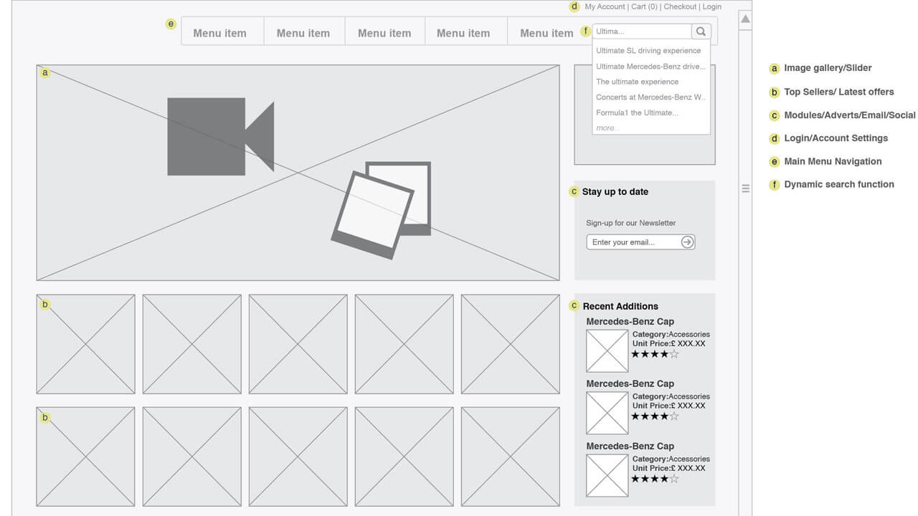Click the magnifier search icon
Image resolution: width=918 pixels, height=516 pixels.
(x=701, y=32)
